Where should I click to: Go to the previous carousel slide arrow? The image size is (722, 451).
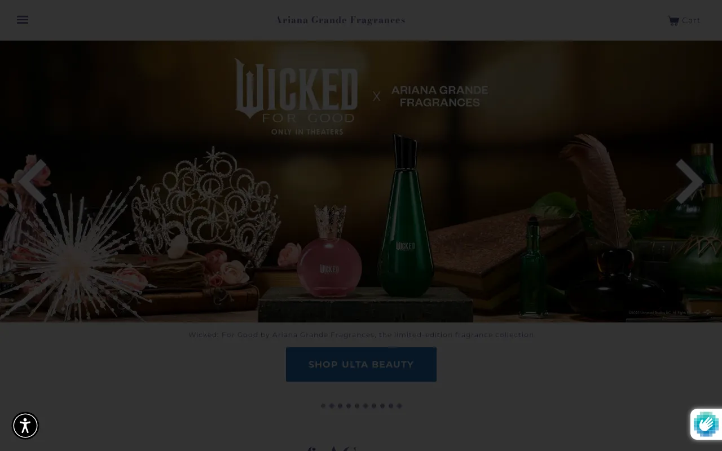(x=33, y=181)
